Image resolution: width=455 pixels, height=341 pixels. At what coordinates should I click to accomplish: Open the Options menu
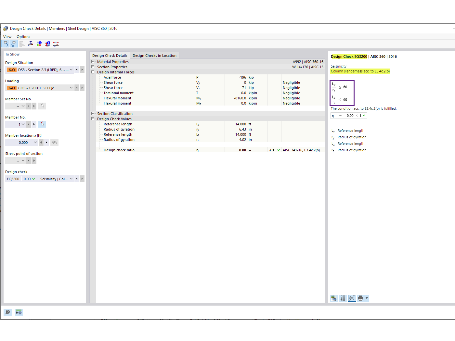pos(23,37)
